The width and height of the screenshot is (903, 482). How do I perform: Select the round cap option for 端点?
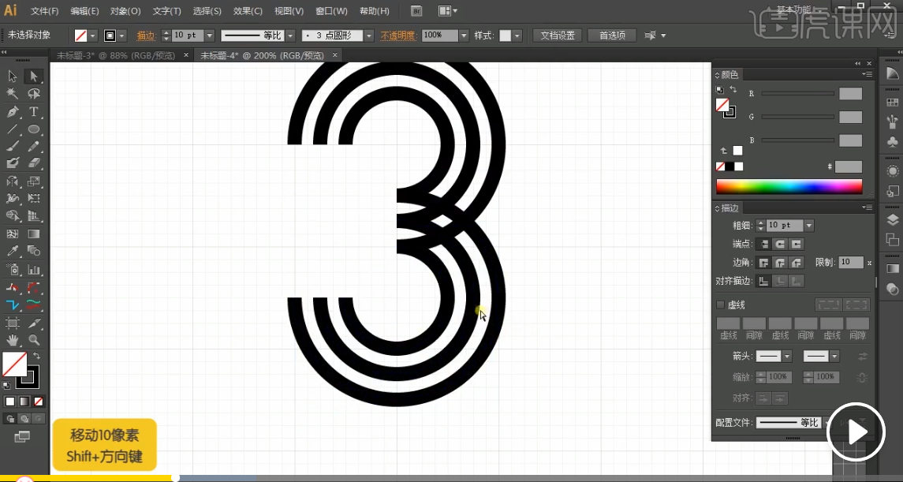pyautogui.click(x=779, y=245)
